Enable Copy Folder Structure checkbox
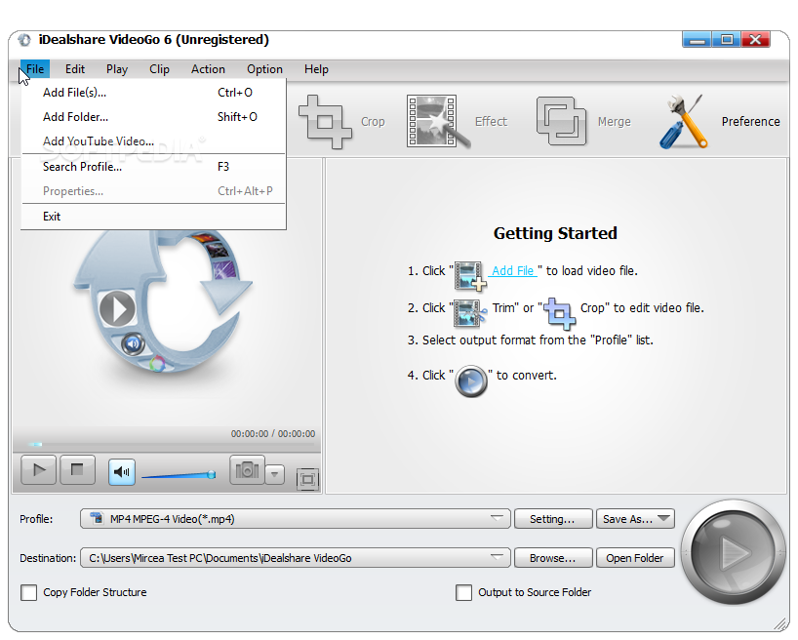The image size is (798, 640). click(x=29, y=592)
